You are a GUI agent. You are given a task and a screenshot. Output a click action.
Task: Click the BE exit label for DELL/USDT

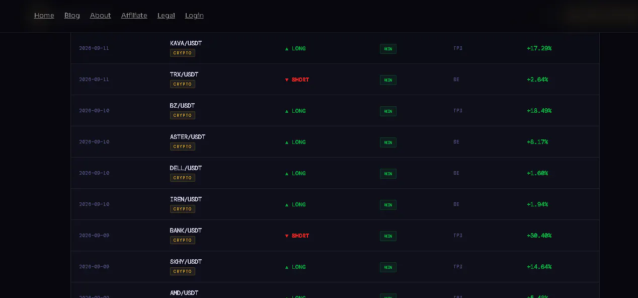(x=456, y=173)
